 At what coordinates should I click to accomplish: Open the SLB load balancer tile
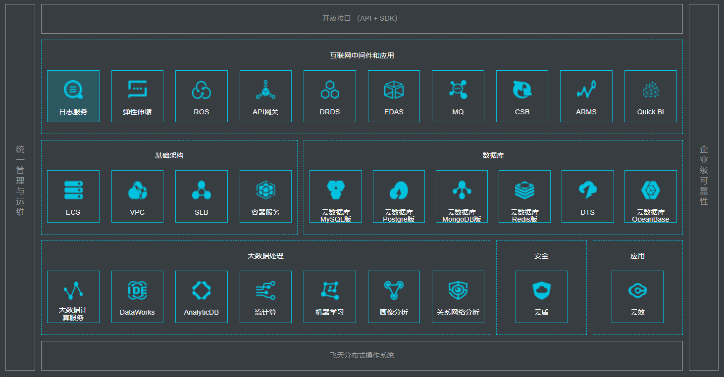[x=202, y=196]
